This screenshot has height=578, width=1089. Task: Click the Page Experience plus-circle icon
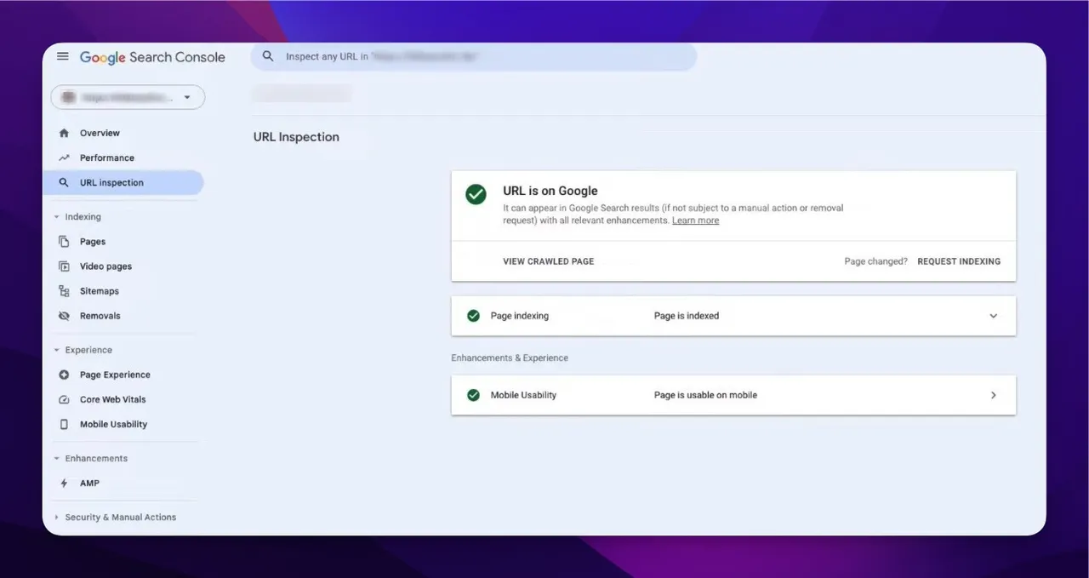(x=64, y=375)
